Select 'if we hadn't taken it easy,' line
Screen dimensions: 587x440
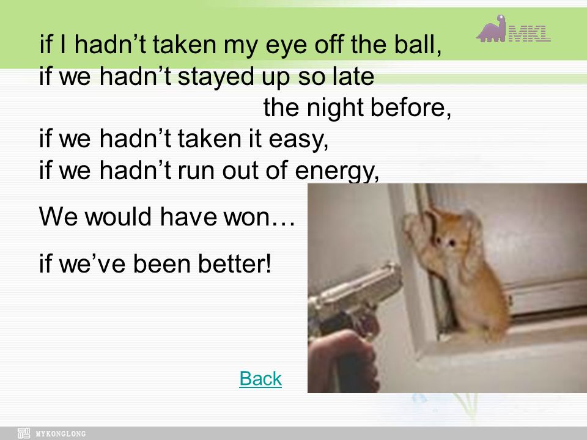click(183, 139)
